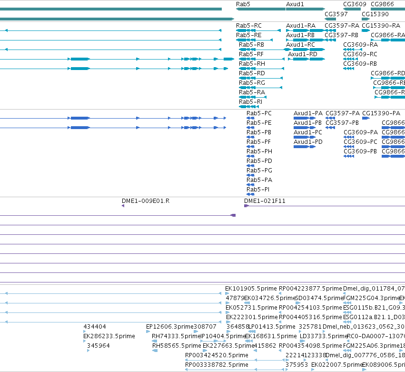This screenshot has width=405, height=372.
Task: Select feature 434404
Action: click(x=95, y=327)
